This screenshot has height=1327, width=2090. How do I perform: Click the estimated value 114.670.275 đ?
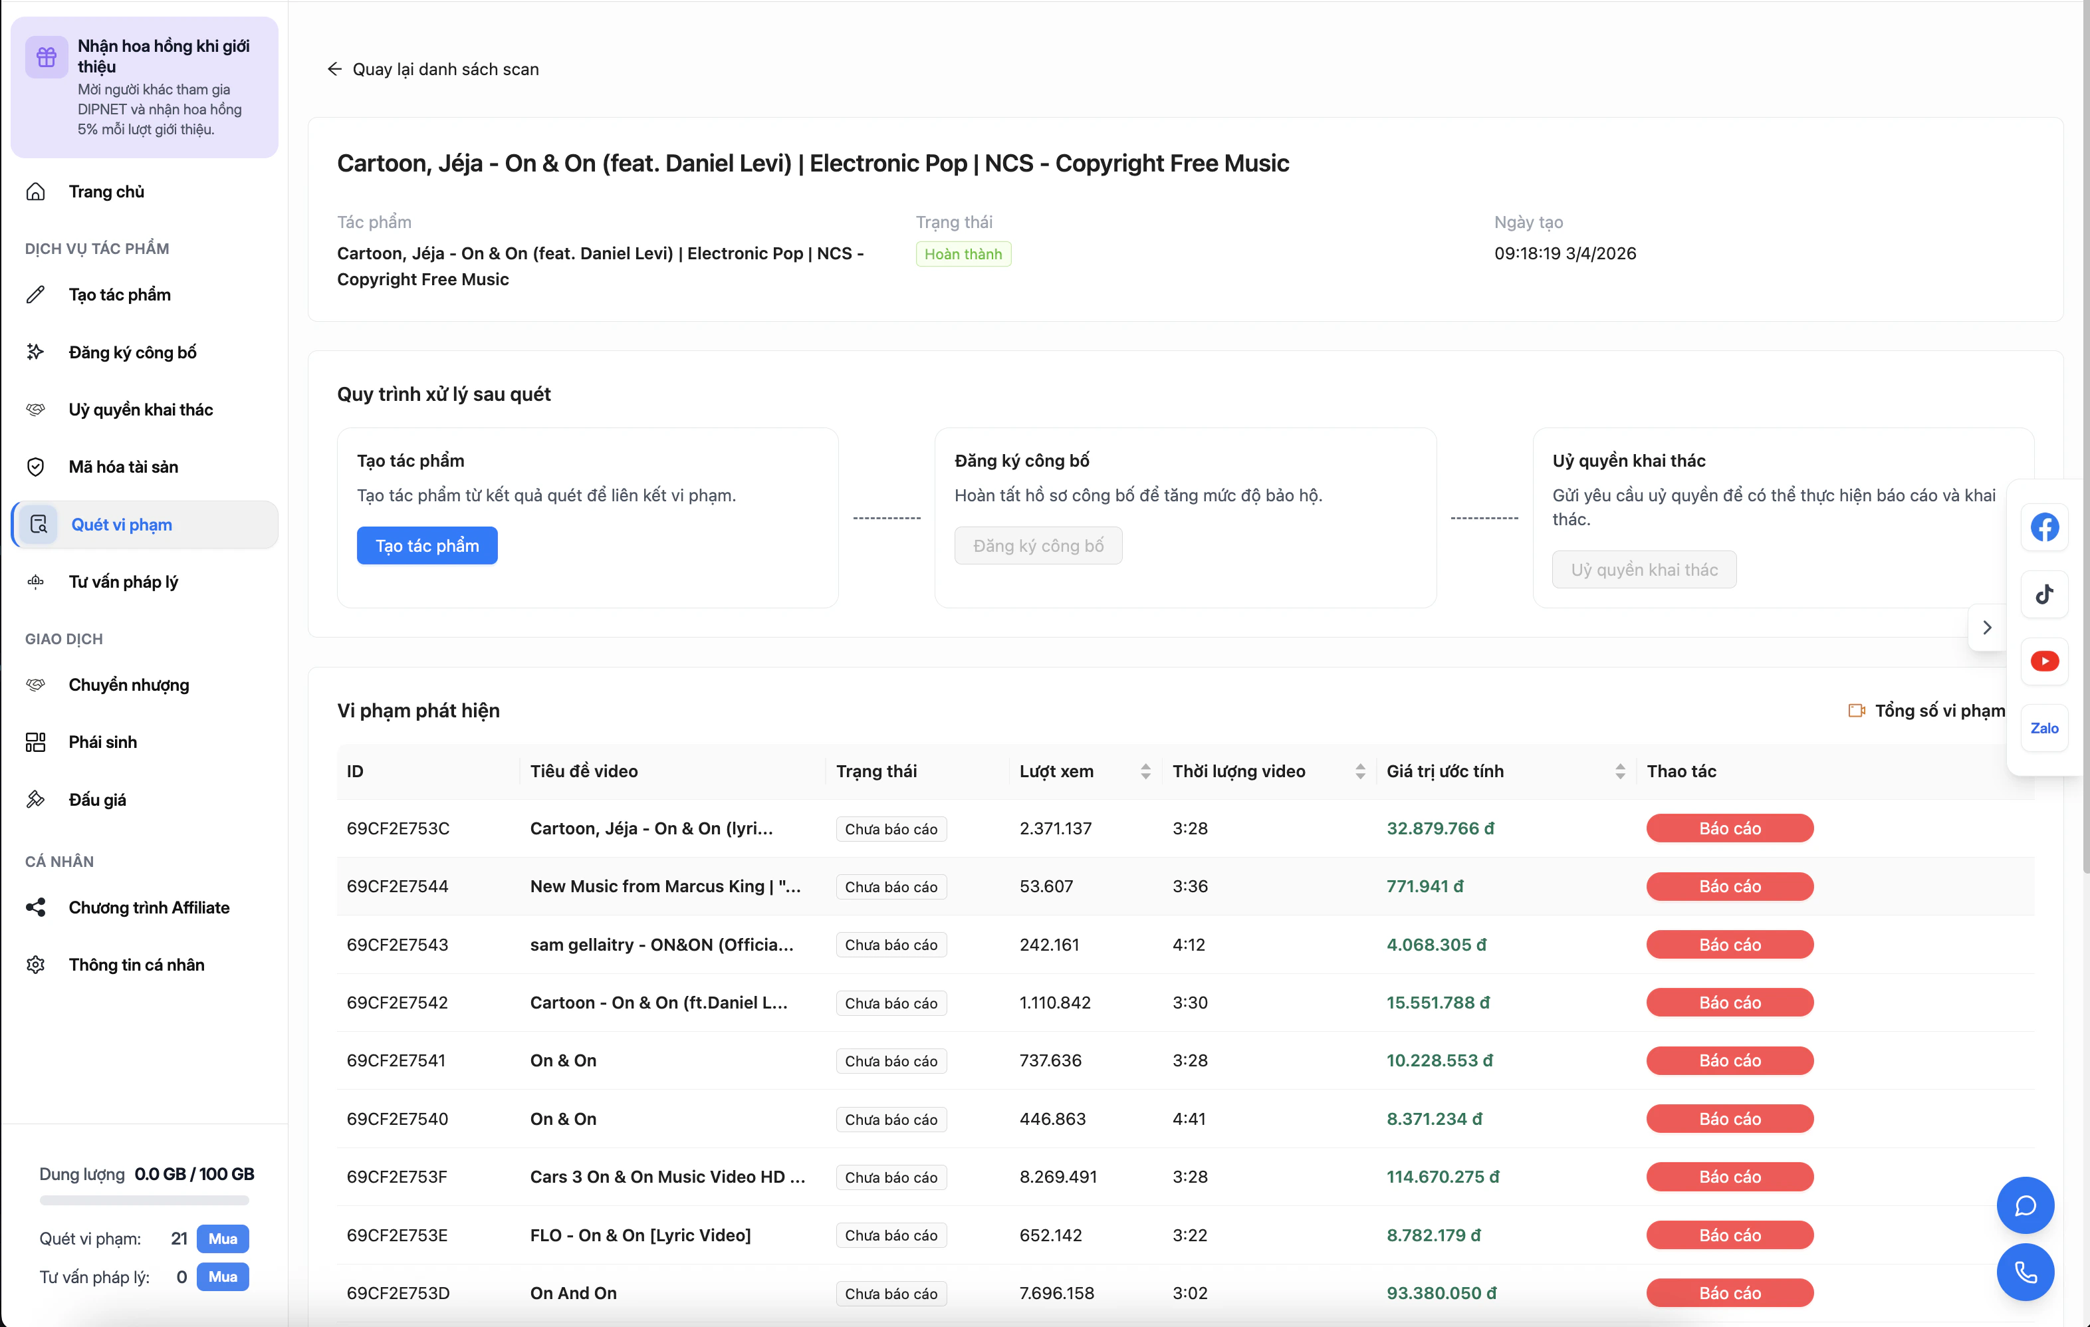tap(1443, 1177)
